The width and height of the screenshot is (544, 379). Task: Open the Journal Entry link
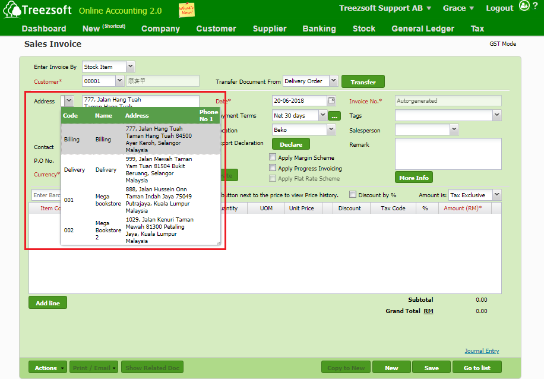click(482, 351)
